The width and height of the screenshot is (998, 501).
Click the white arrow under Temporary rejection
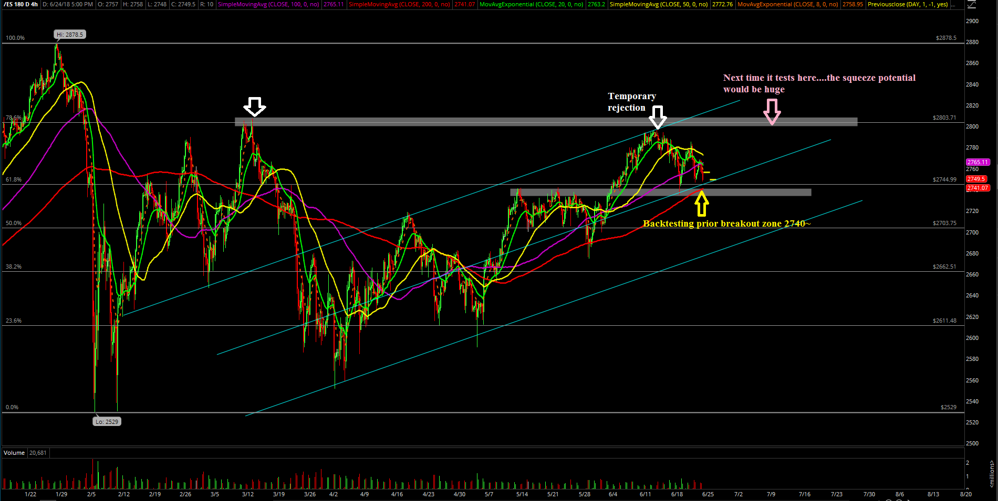pos(658,116)
